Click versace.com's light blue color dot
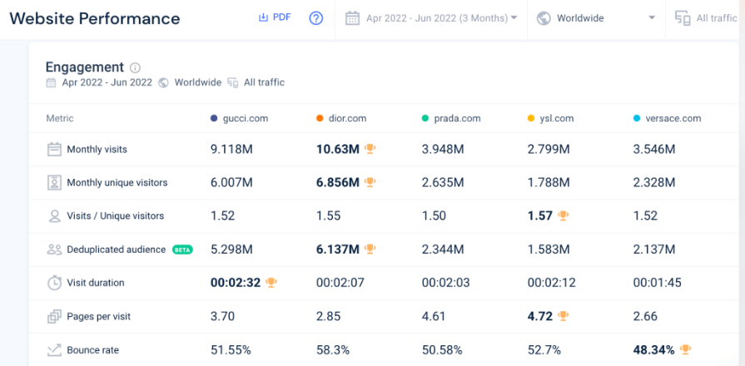Screen dimensions: 745x366 (637, 118)
